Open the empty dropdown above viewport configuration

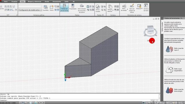(x=30, y=6)
